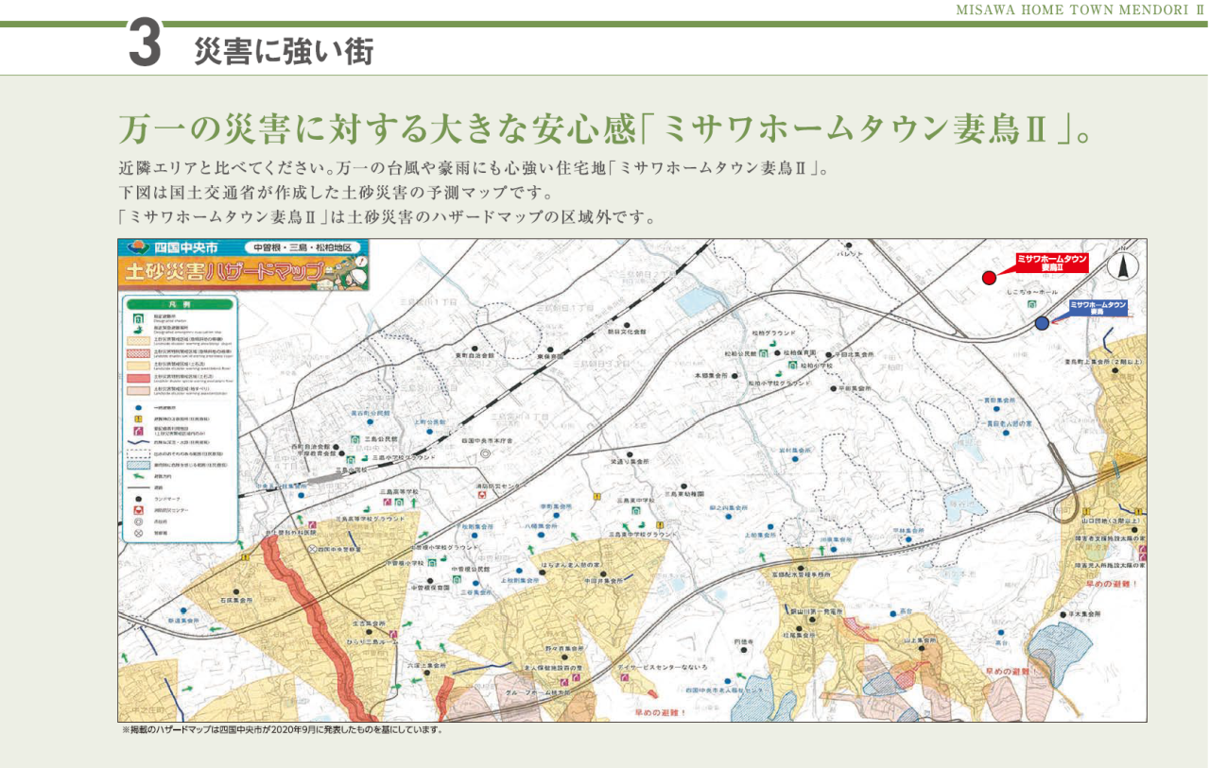The image size is (1210, 768).
Task: Select the red ミサワホームタウン妻鳥II callout label
Action: click(x=1052, y=263)
